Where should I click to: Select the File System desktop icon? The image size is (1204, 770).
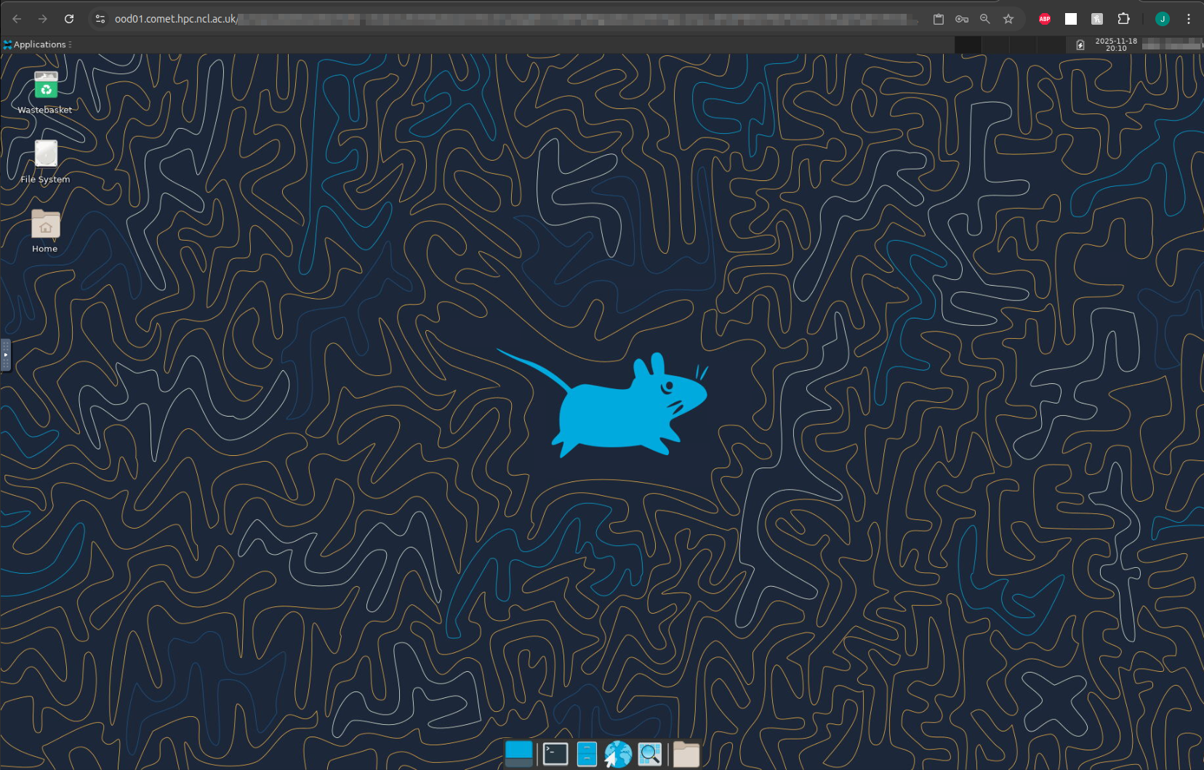pyautogui.click(x=46, y=156)
